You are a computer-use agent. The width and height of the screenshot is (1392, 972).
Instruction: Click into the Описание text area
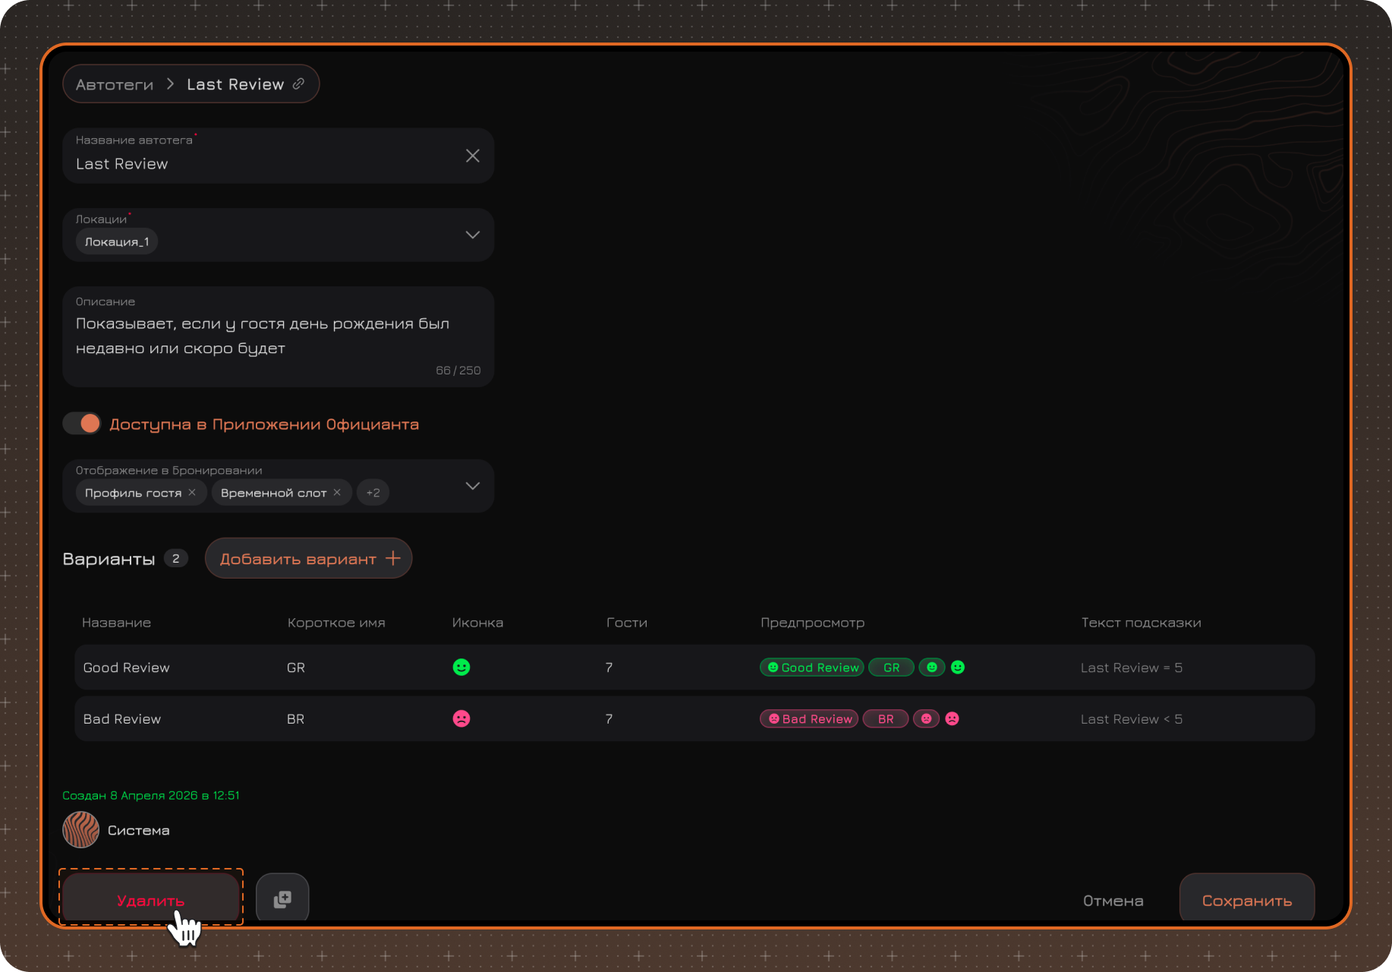point(279,336)
